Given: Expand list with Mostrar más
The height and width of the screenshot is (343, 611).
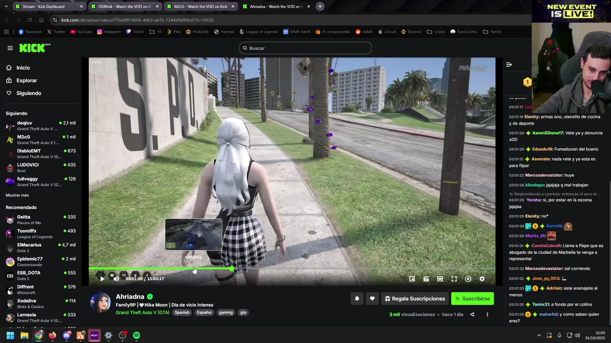Looking at the screenshot, I should (17, 195).
